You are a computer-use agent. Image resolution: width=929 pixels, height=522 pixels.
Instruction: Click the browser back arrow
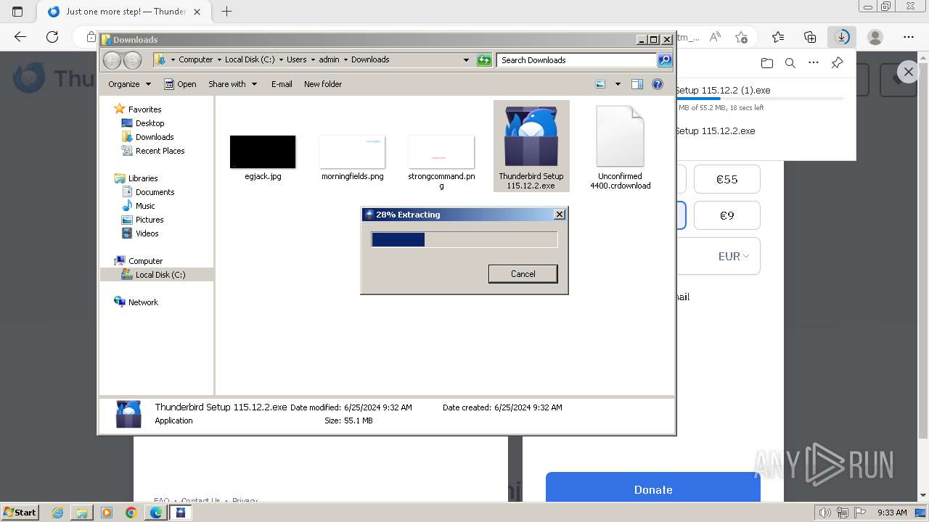20,37
